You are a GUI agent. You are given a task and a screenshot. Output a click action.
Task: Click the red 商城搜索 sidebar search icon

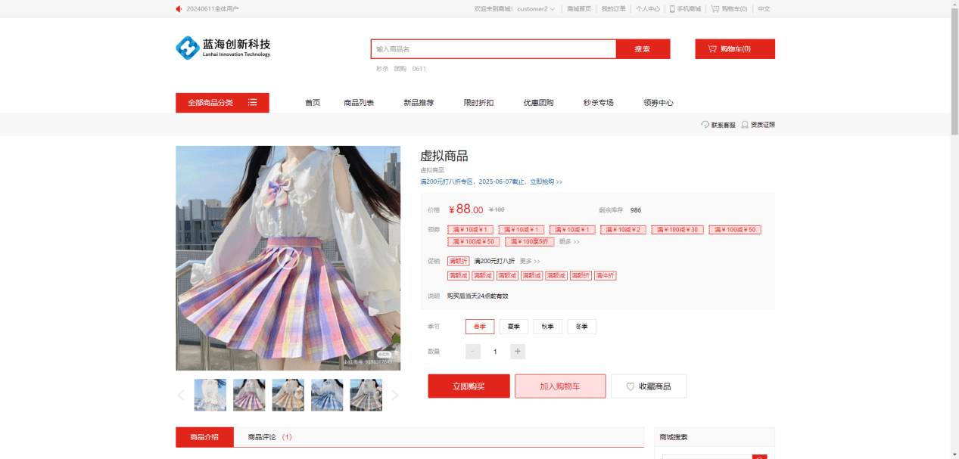coord(760,457)
